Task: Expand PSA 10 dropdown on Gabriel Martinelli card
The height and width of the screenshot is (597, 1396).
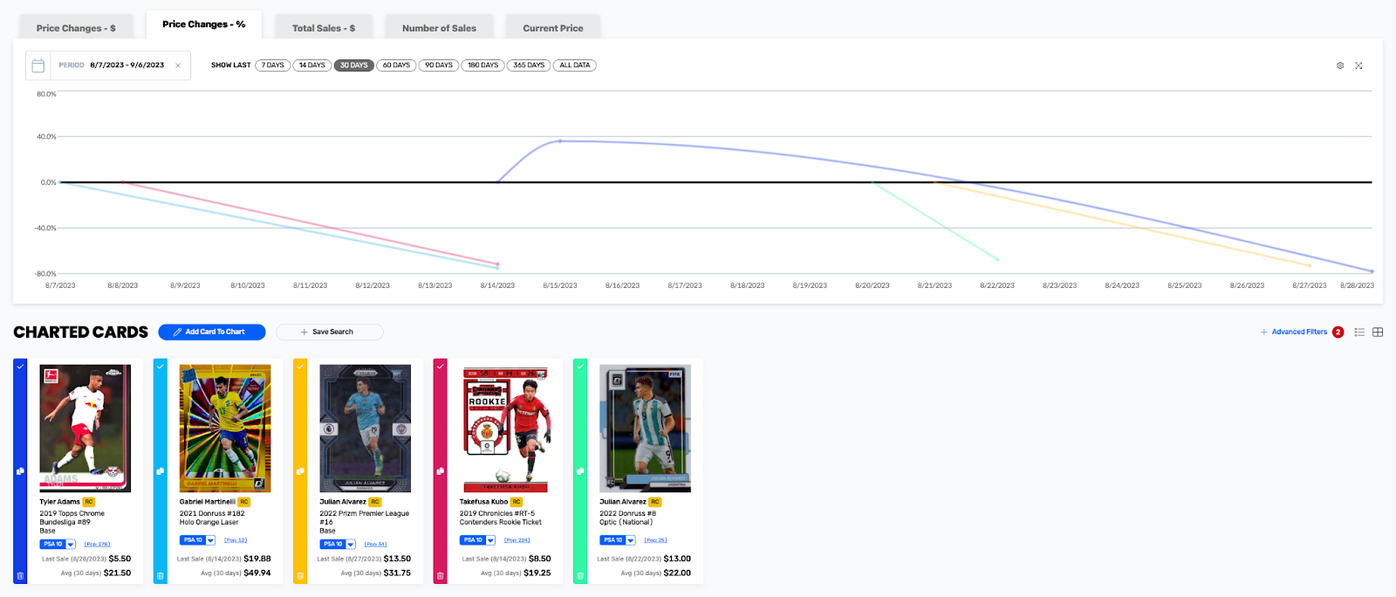Action: (x=210, y=540)
